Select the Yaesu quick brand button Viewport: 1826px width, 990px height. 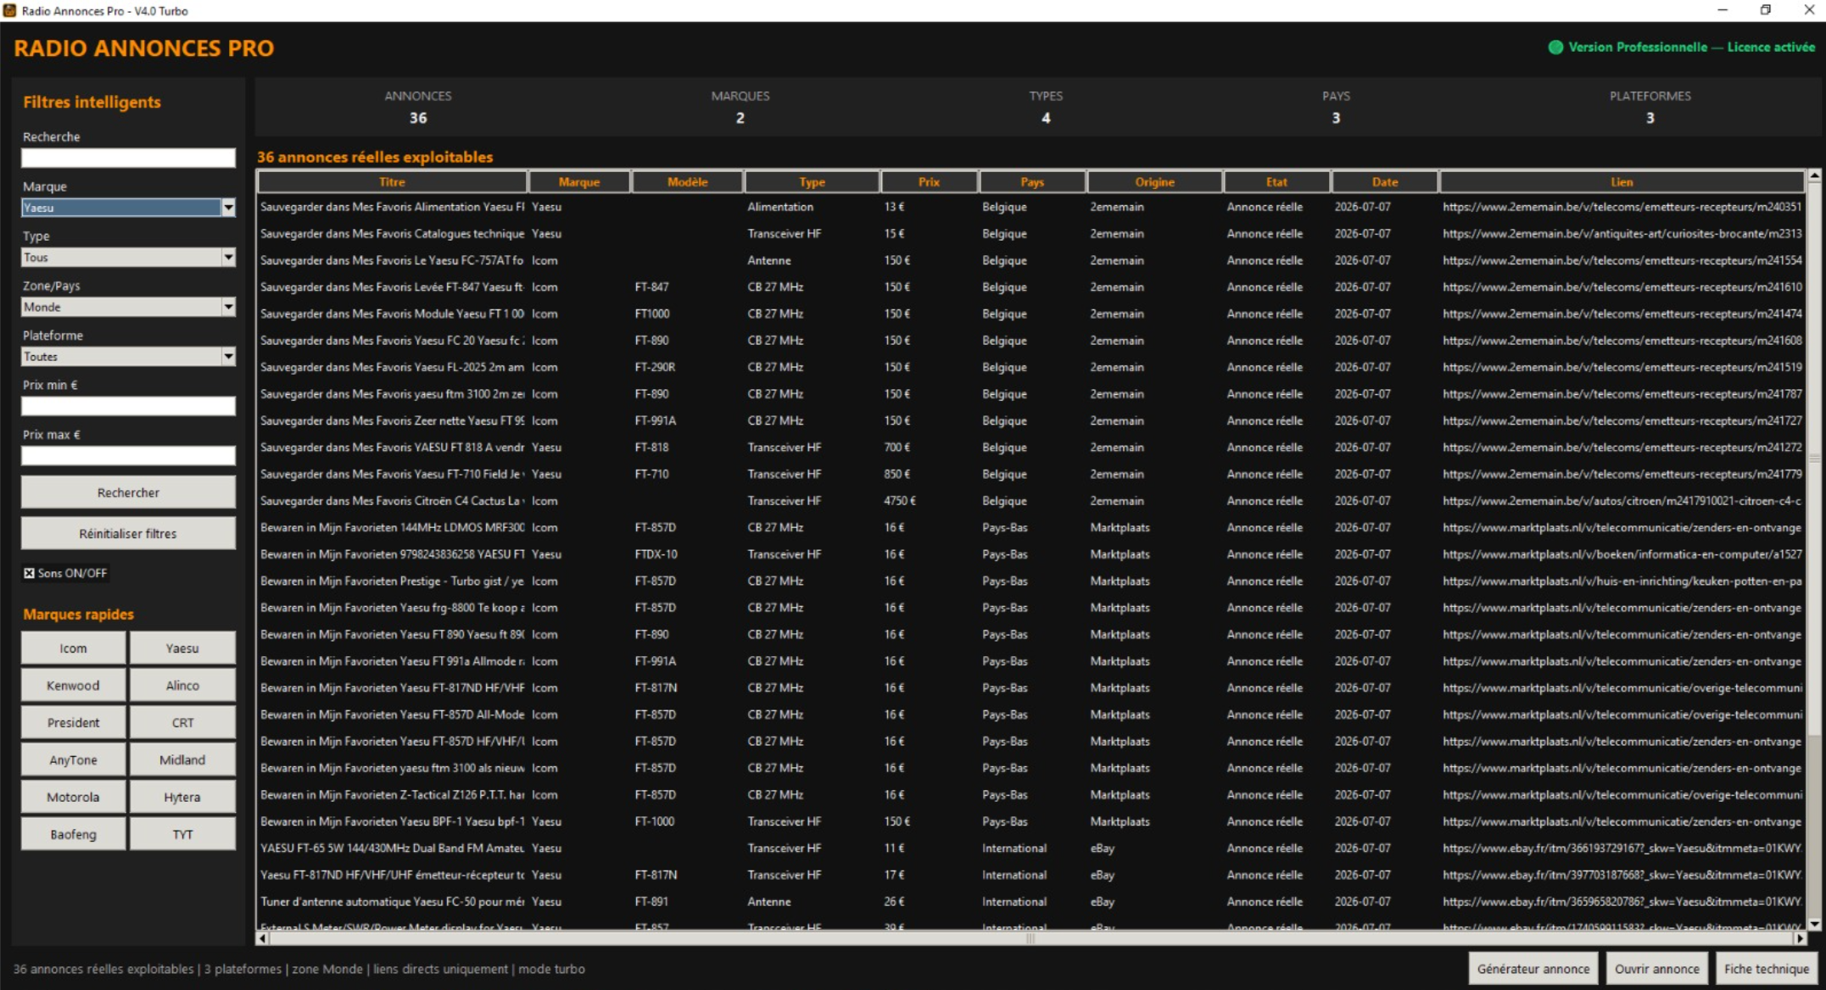tap(182, 648)
